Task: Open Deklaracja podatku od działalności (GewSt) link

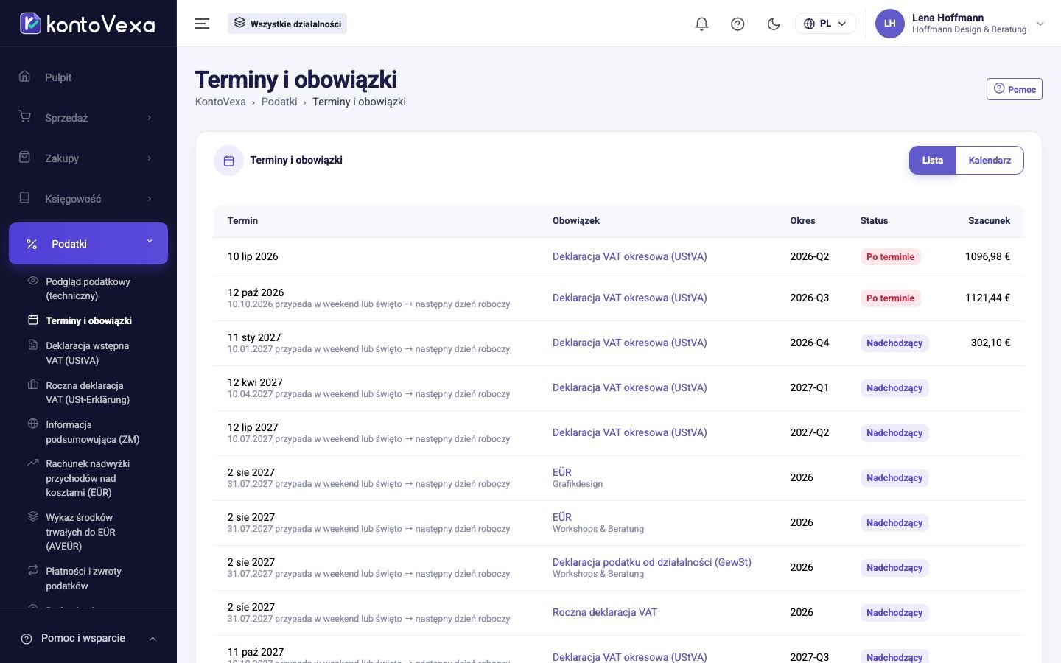Action: click(x=652, y=562)
